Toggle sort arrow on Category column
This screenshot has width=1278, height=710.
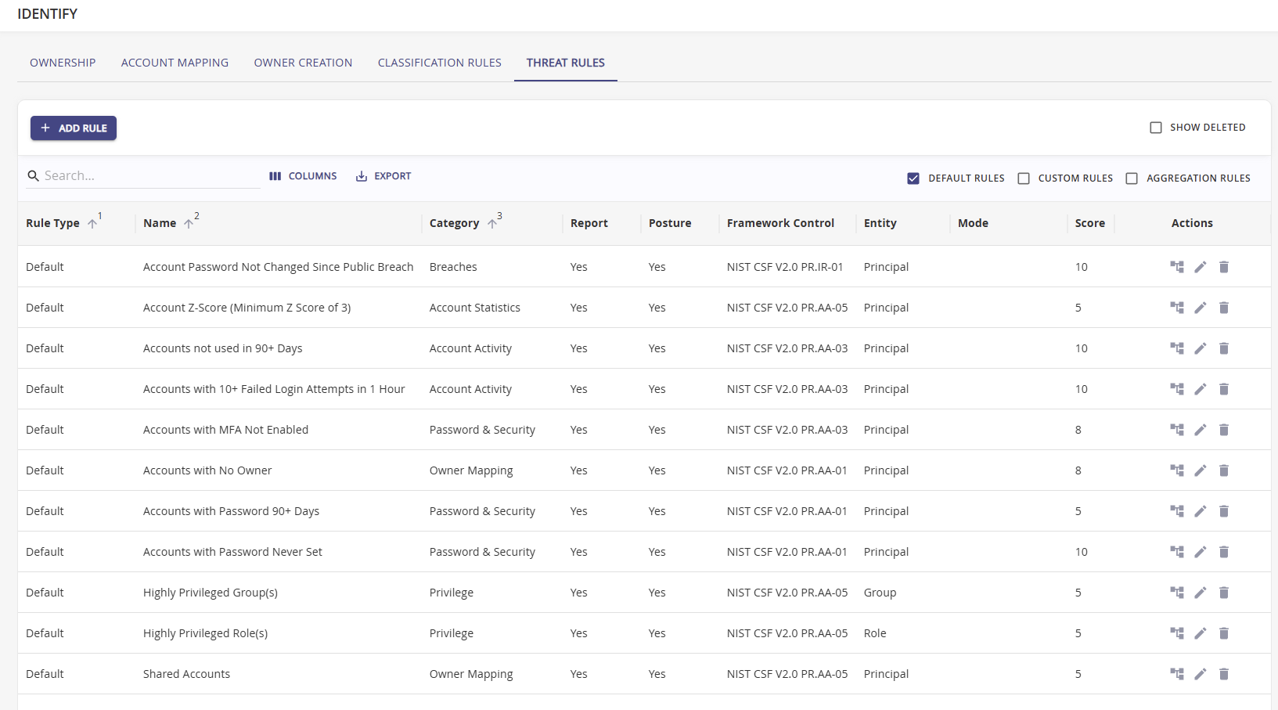pyautogui.click(x=491, y=224)
